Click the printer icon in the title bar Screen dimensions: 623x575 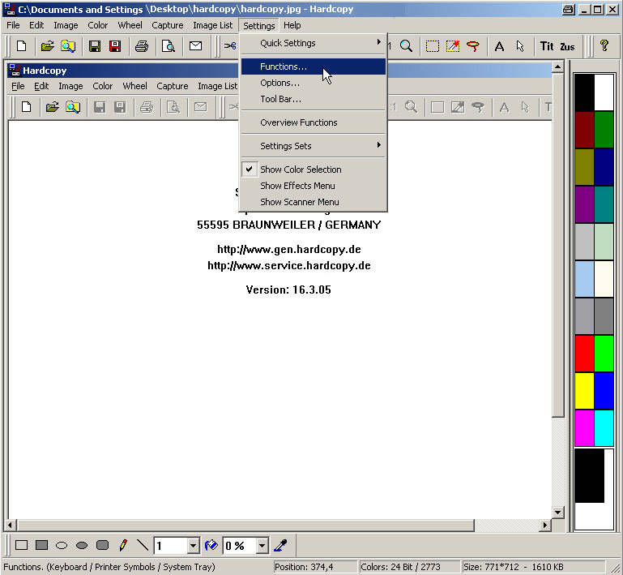tap(568, 9)
